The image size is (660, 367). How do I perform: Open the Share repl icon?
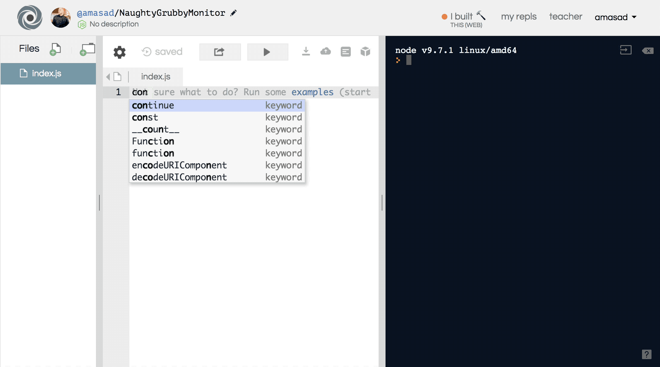point(220,51)
